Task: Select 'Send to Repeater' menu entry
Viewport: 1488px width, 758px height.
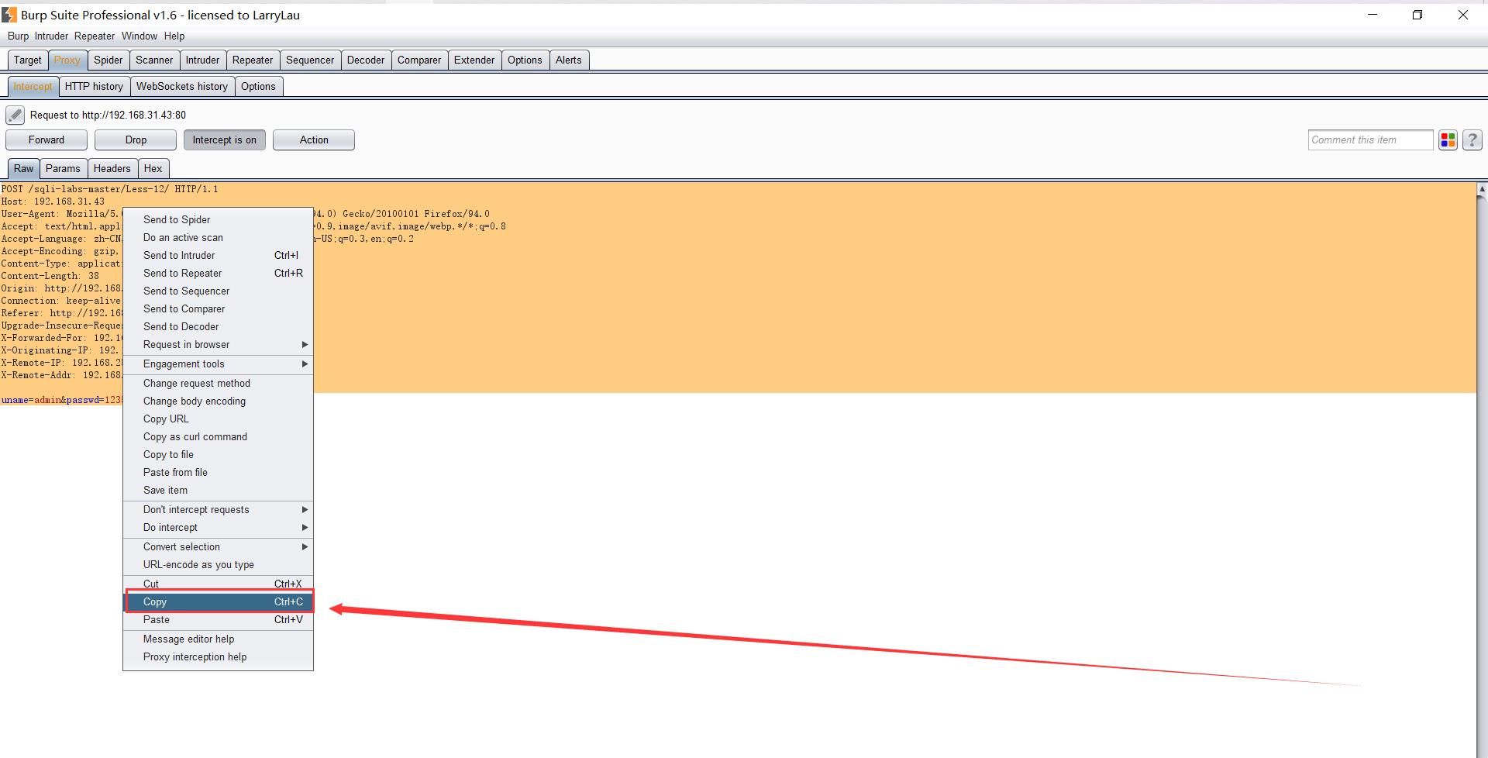Action: 218,274
